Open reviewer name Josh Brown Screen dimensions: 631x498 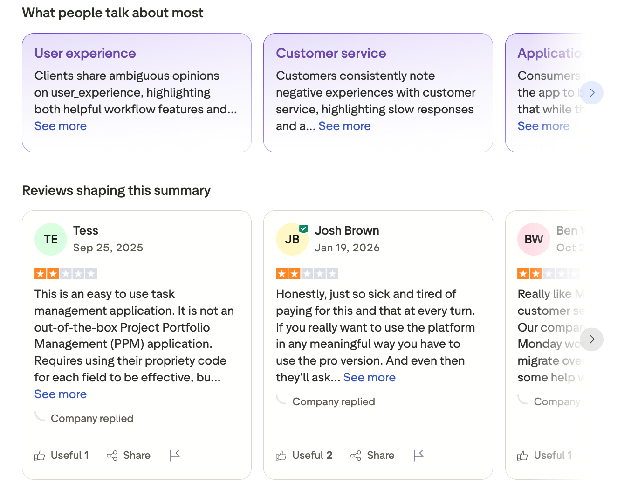(x=347, y=231)
